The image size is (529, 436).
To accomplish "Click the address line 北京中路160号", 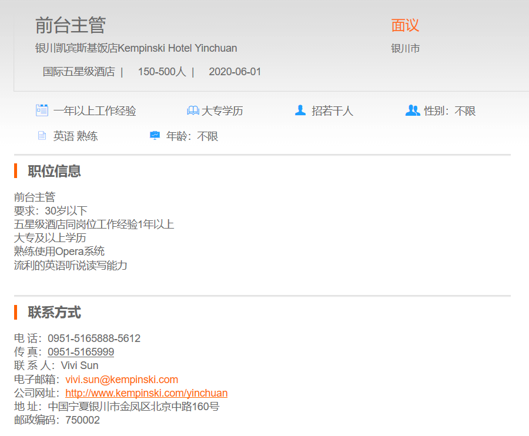I will coord(185,407).
